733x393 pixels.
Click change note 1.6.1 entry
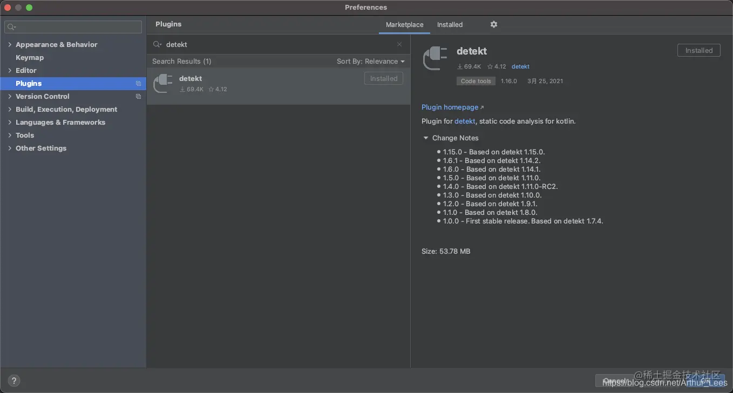pyautogui.click(x=492, y=161)
